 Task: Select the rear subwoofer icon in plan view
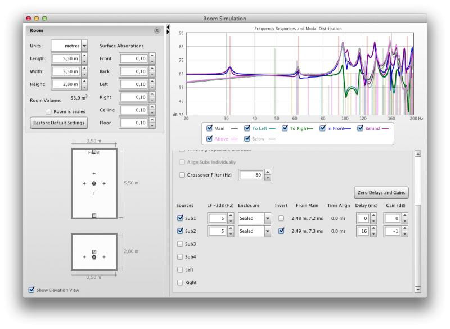(x=94, y=215)
